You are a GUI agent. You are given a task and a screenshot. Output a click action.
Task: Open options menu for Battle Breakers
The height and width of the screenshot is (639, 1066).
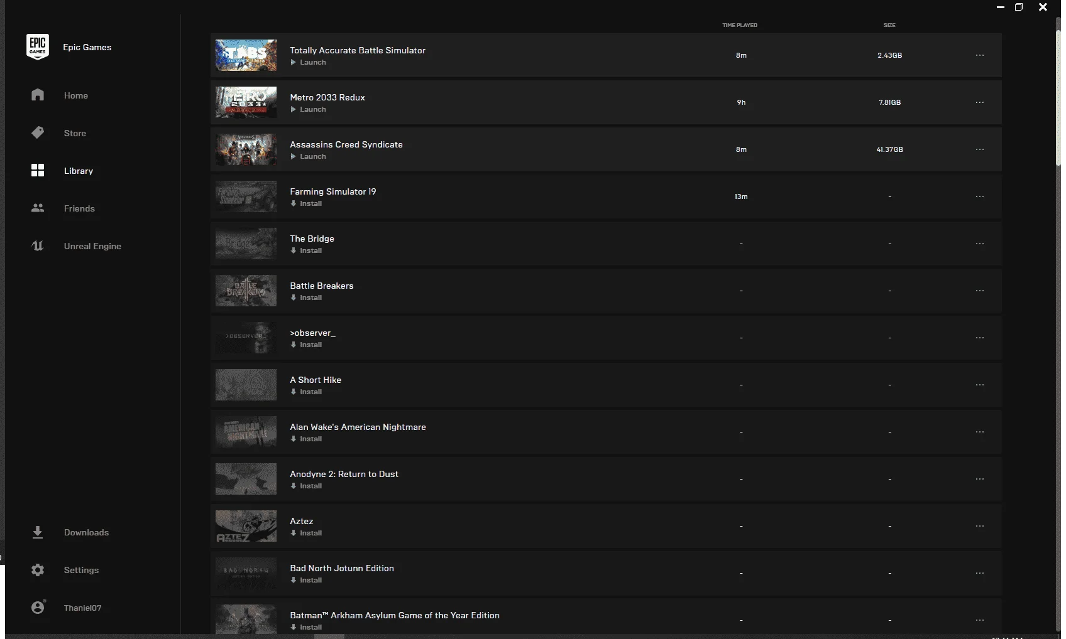pos(980,291)
